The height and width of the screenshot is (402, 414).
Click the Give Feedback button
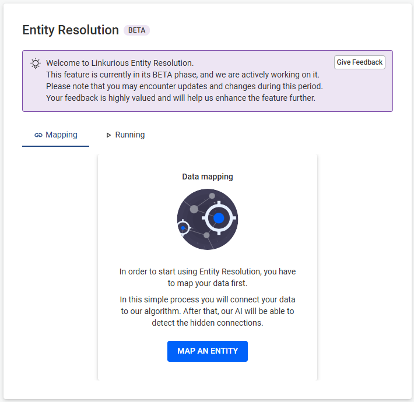coord(360,62)
